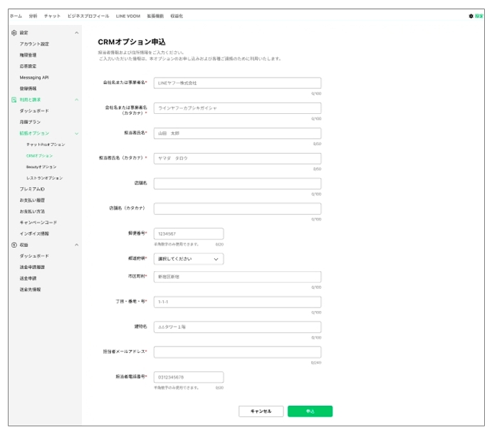The width and height of the screenshot is (492, 432).
Task: Click the 設定 section header label
Action: [x=23, y=33]
